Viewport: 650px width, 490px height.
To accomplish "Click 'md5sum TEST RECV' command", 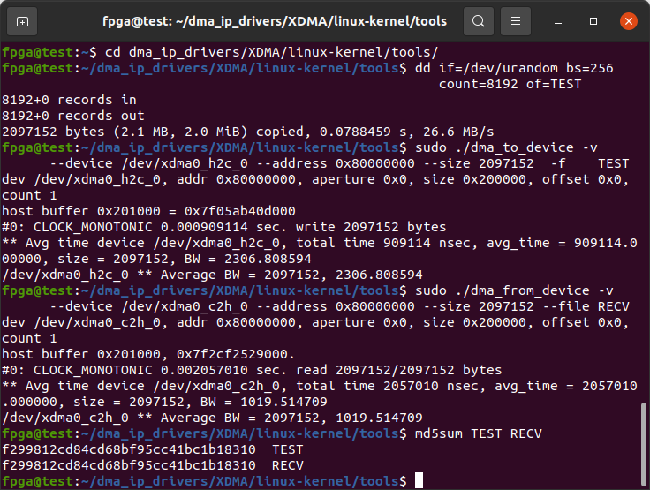I will tap(479, 433).
